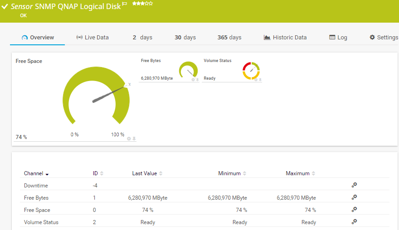The image size is (399, 230).
Task: Sort table by Channel column
Action: pos(36,173)
